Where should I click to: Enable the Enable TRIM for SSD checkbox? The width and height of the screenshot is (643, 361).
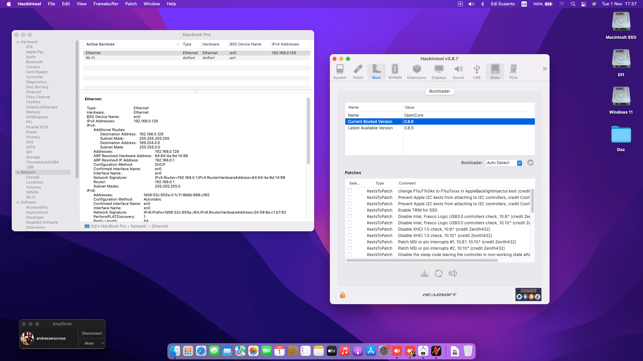tap(350, 210)
